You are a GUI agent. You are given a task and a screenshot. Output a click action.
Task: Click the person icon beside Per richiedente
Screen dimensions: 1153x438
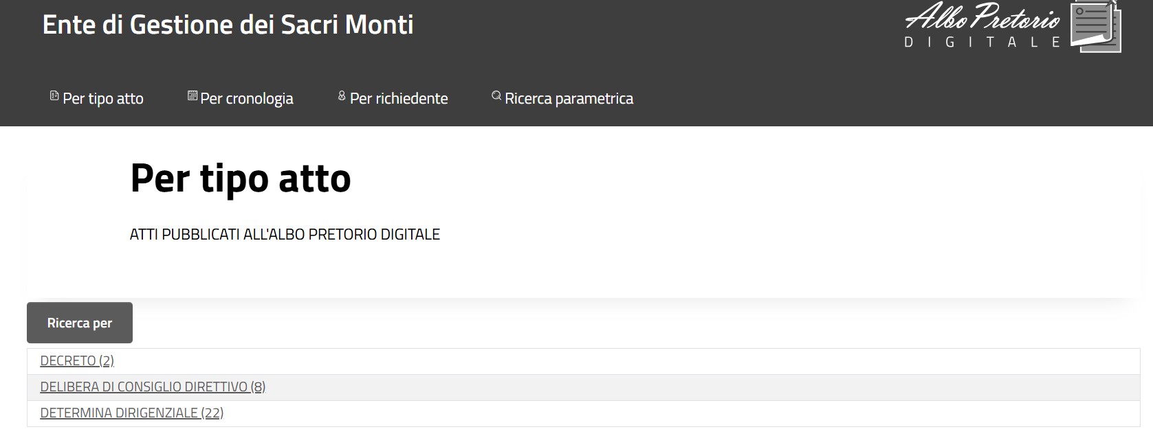[x=342, y=96]
